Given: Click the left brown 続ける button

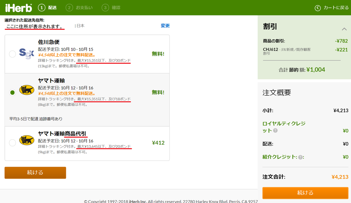Looking at the screenshot, I should 35,173.
